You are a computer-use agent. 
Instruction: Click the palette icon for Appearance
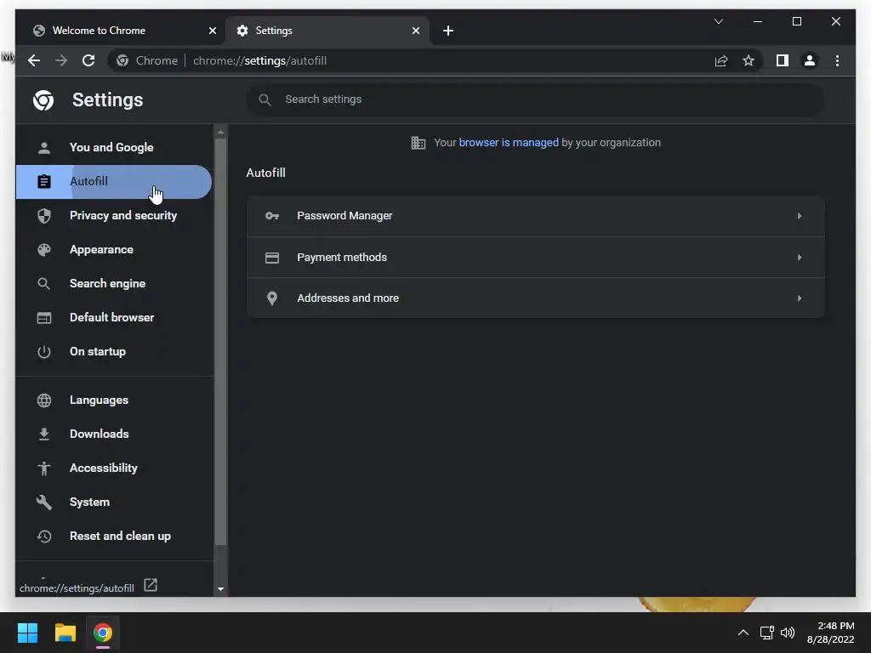tap(44, 250)
